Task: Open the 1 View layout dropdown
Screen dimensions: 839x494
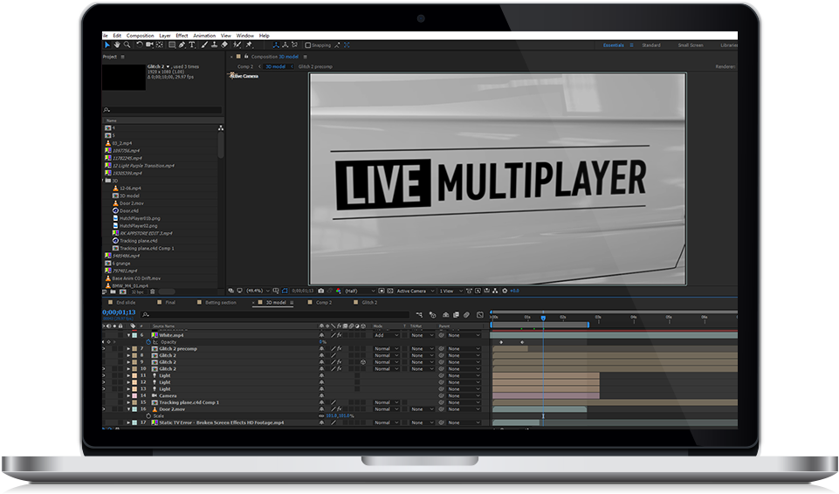Action: click(450, 291)
